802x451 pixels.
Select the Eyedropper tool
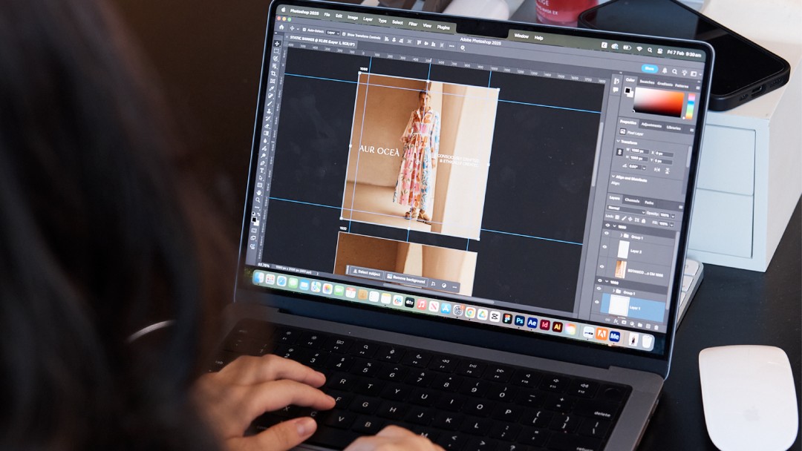tap(272, 88)
